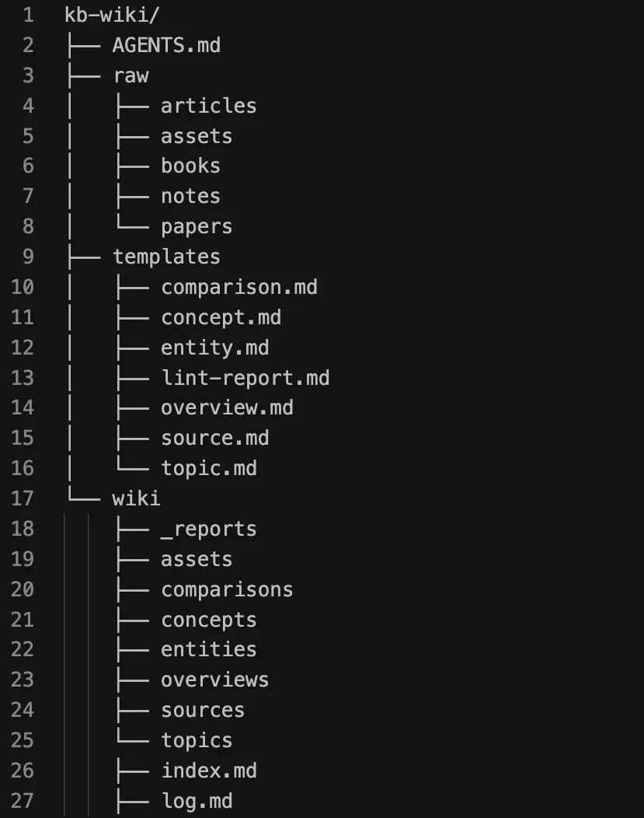The width and height of the screenshot is (644, 818).
Task: Click index.md file entry
Action: point(208,771)
